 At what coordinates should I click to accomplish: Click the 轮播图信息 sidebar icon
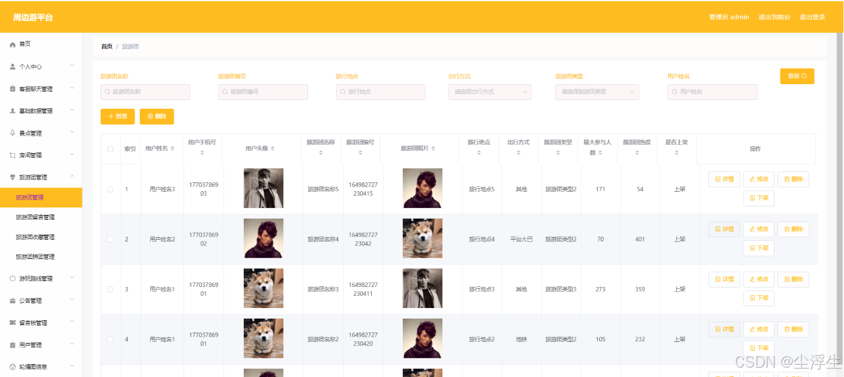[13, 367]
